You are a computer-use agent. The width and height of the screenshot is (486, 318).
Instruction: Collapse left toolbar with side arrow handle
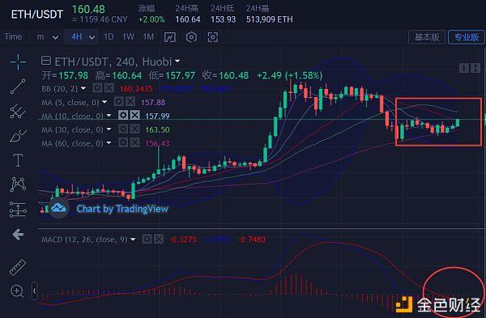pos(34,291)
